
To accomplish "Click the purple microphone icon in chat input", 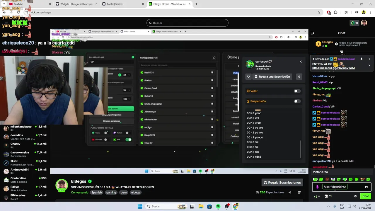I will tap(317, 187).
